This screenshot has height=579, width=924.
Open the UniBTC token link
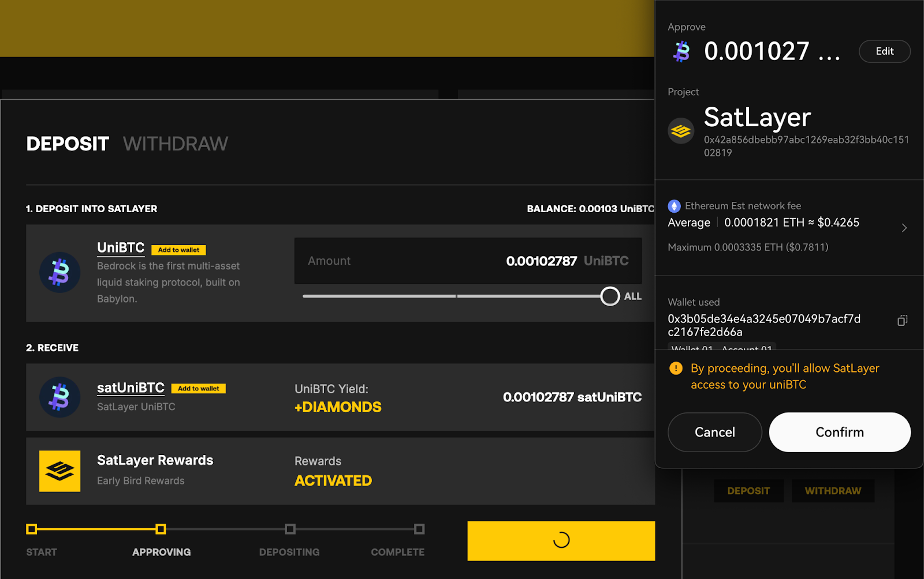point(121,247)
